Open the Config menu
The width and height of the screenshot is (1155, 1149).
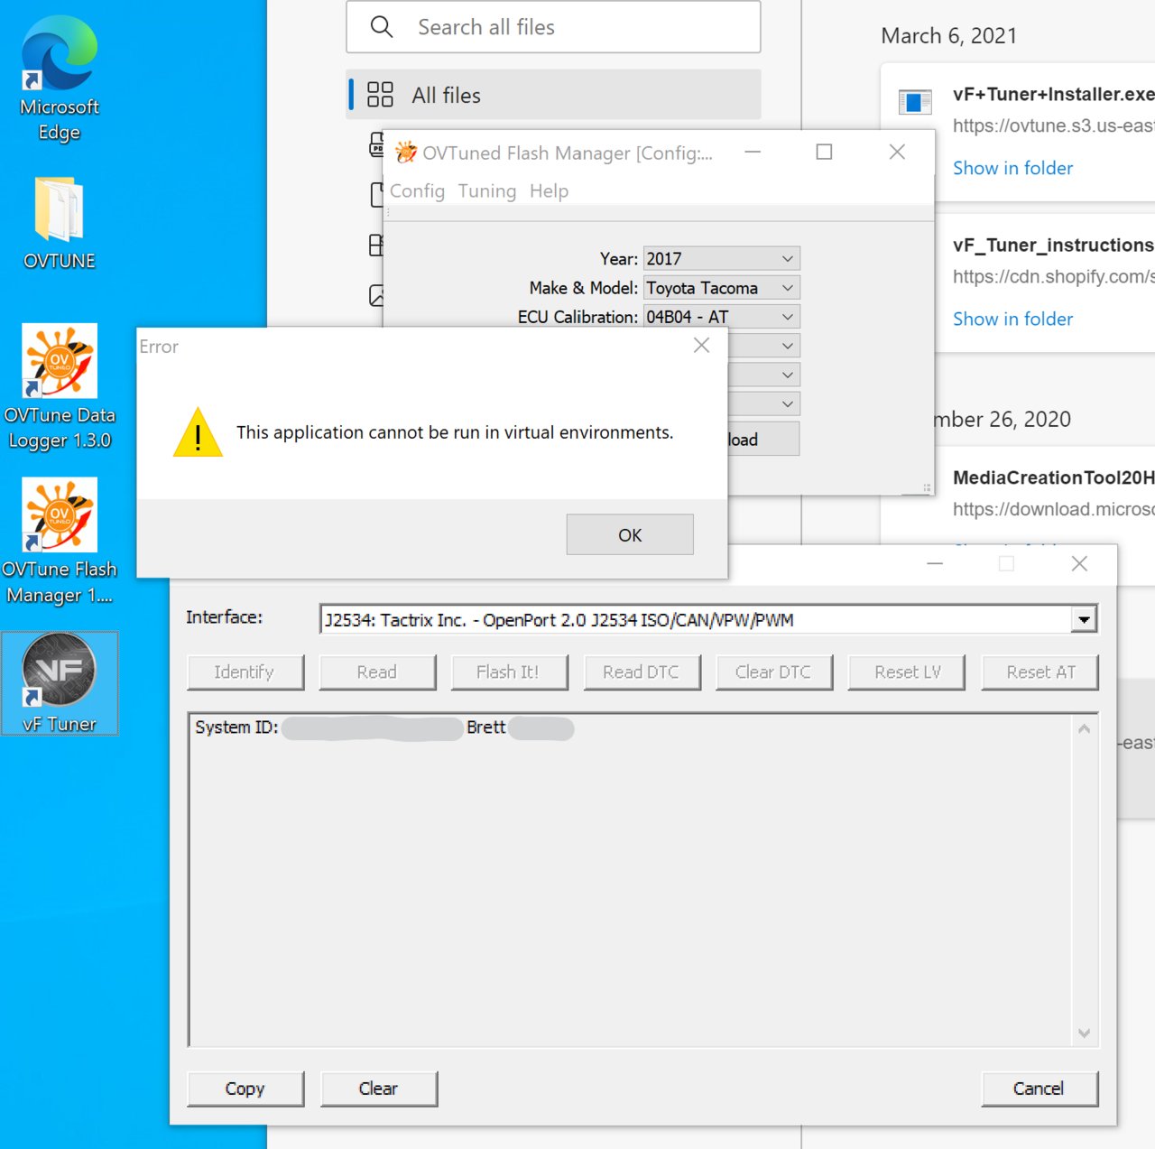[x=417, y=190]
